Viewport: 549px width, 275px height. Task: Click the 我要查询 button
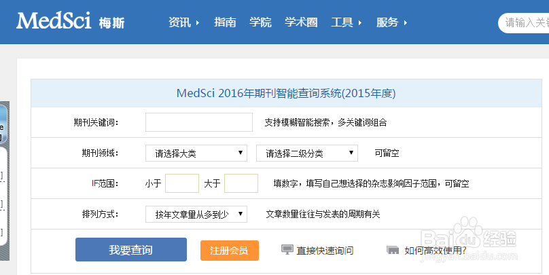(x=131, y=249)
